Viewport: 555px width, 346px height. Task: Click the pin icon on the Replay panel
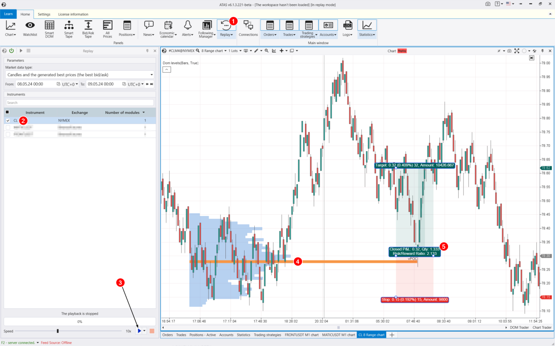pos(147,51)
